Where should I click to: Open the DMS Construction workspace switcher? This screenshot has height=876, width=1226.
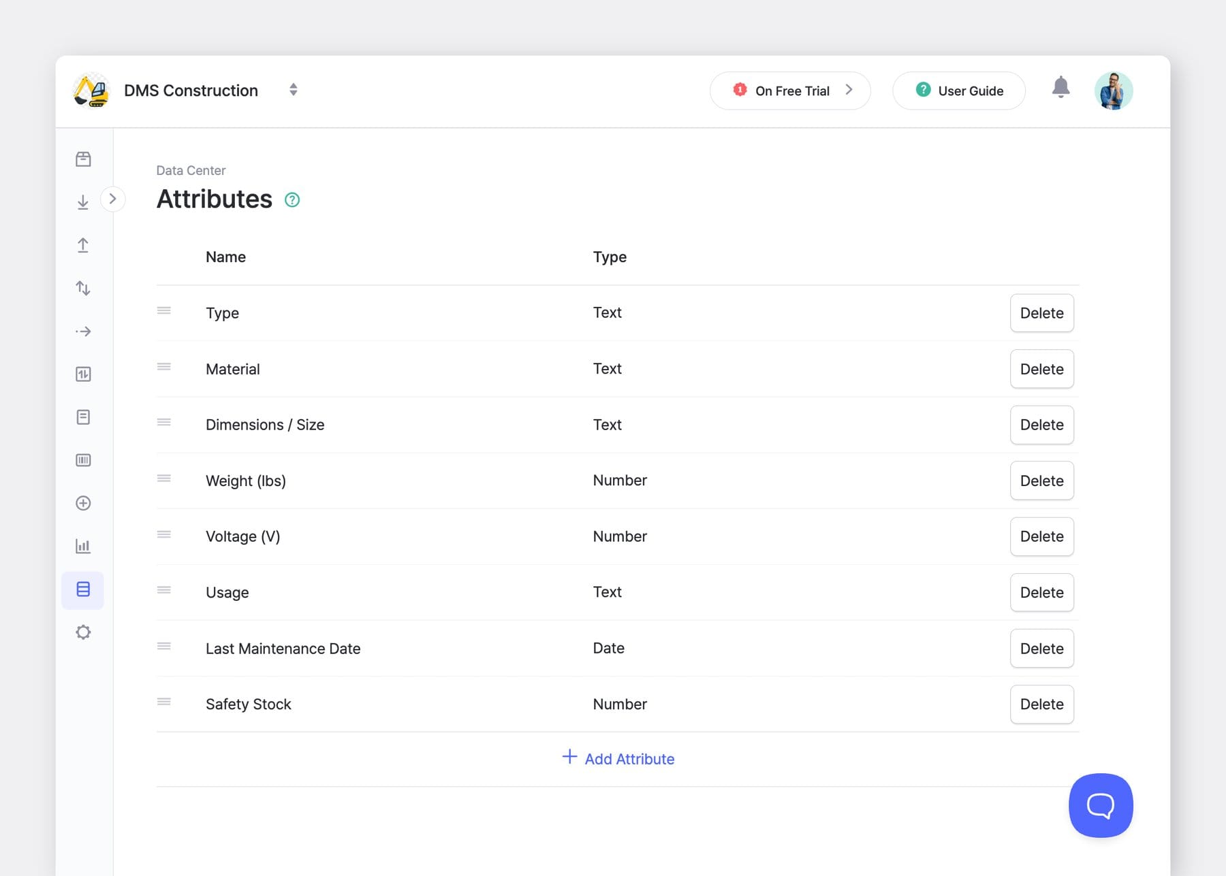pos(293,89)
